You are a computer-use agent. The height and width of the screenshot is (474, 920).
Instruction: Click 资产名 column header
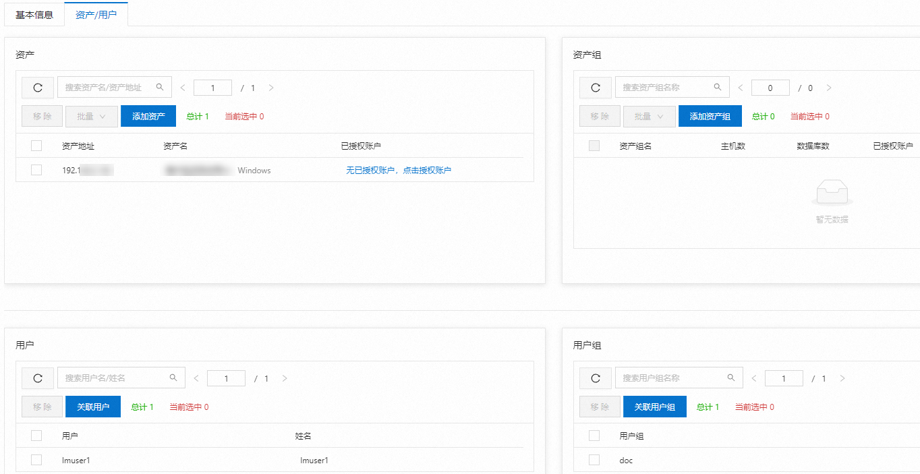click(175, 146)
